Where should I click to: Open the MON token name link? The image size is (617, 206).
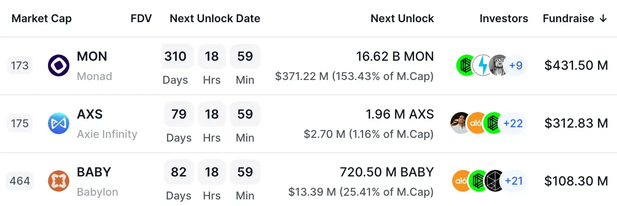(92, 57)
